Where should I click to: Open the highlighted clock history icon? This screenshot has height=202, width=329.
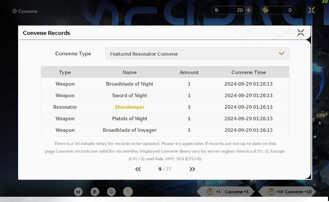pyautogui.click(x=128, y=192)
